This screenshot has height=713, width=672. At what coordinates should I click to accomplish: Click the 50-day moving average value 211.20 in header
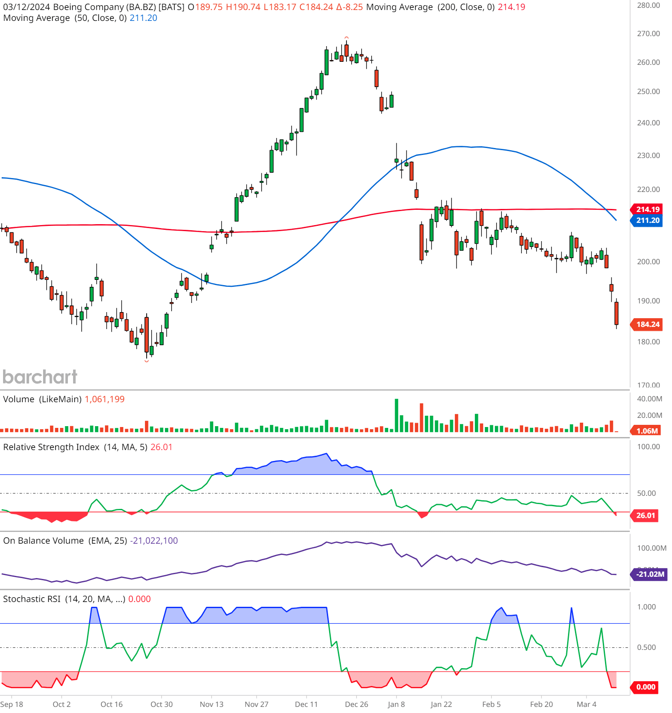coord(143,18)
